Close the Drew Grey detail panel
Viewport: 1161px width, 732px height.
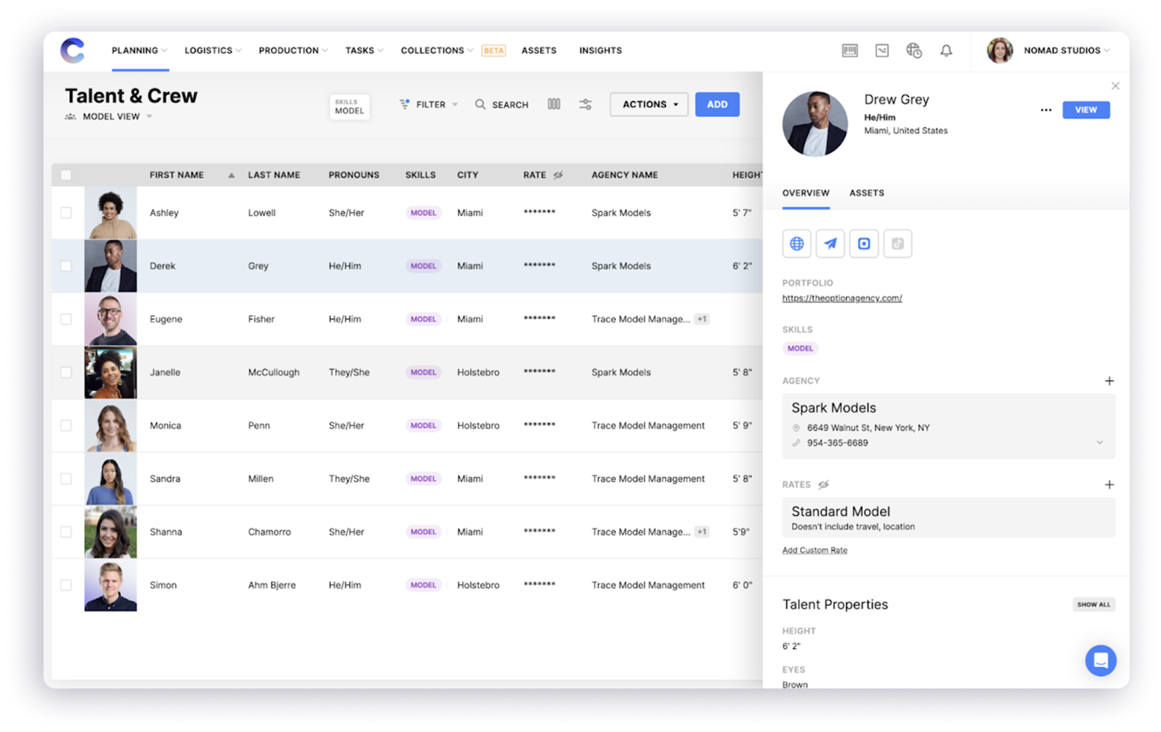1115,86
